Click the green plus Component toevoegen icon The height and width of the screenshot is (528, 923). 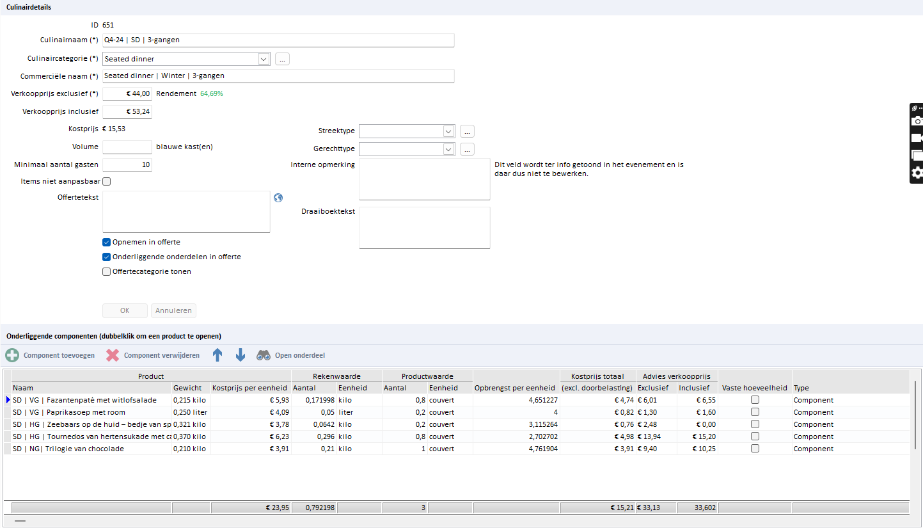click(x=12, y=355)
